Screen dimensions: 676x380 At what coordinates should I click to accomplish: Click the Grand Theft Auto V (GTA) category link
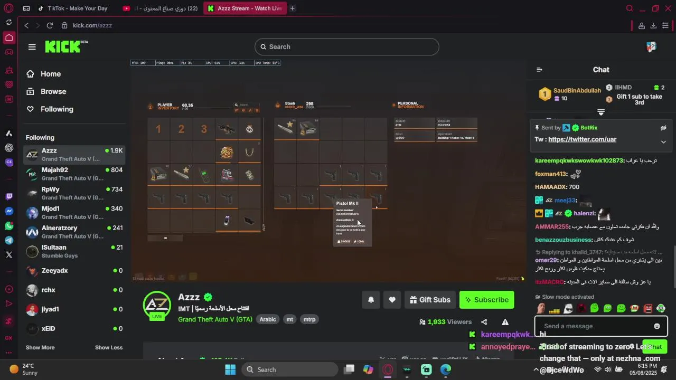coord(215,319)
